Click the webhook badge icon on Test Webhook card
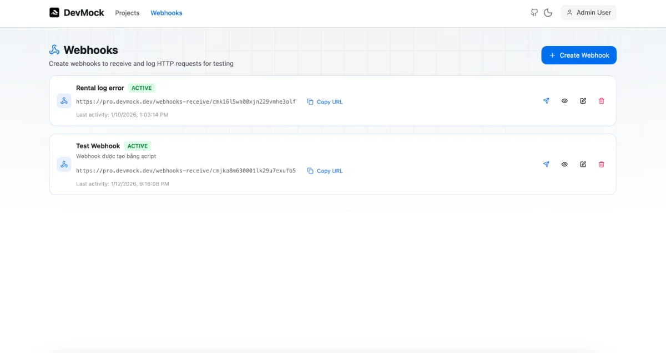This screenshot has width=666, height=353. point(64,164)
